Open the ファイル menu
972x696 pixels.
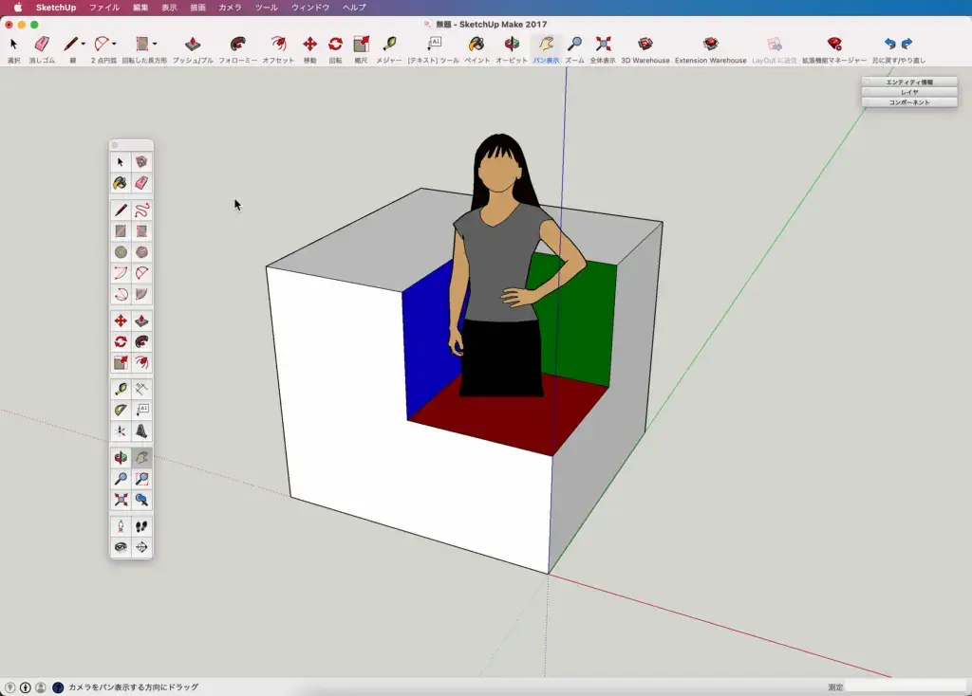click(104, 8)
